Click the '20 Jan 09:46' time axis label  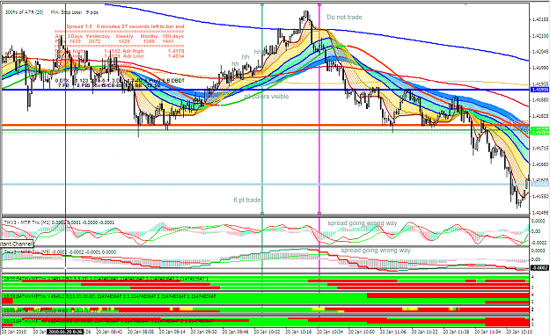point(235,331)
